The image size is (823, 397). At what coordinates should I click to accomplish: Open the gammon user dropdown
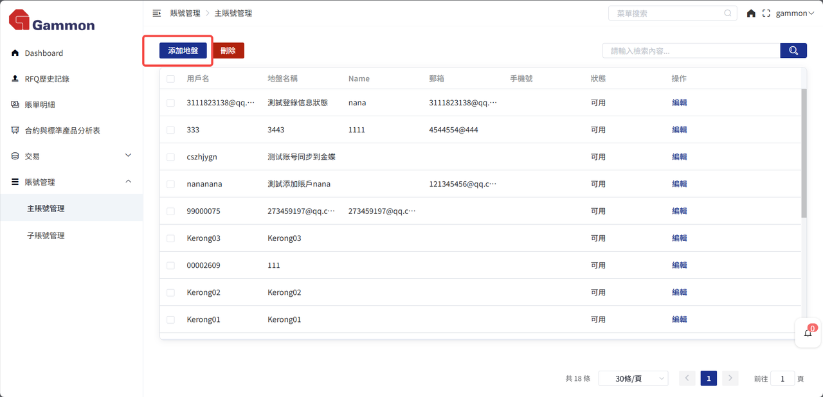click(795, 13)
